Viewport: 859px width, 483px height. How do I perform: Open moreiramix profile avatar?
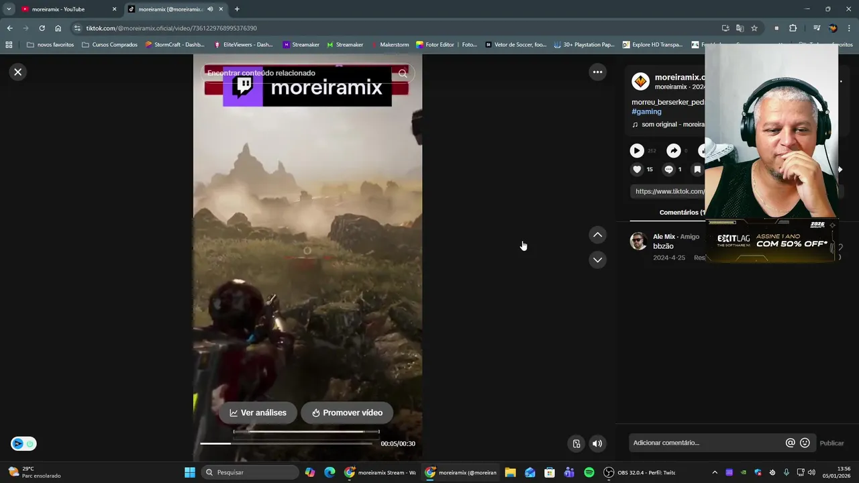point(640,82)
